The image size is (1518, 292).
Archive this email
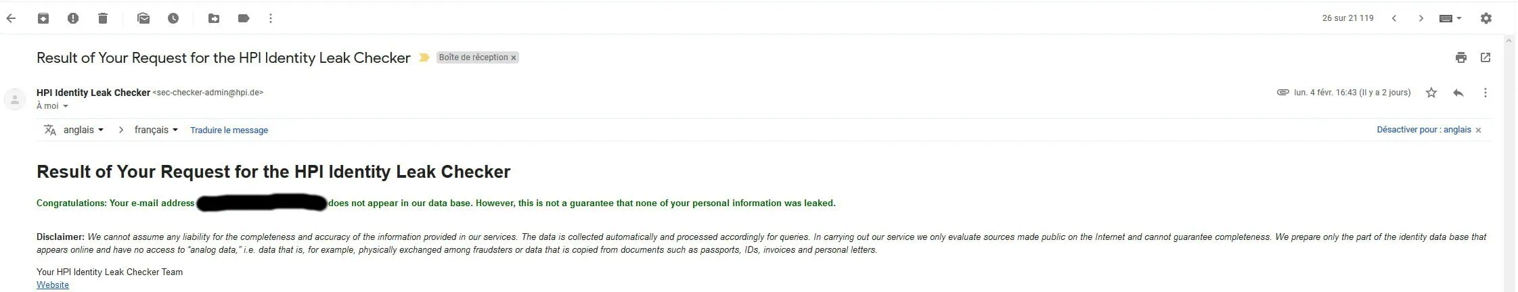point(43,18)
